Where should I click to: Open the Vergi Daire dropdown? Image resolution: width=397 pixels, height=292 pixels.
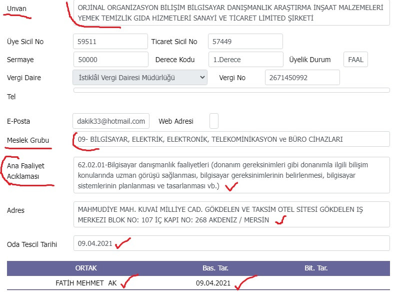coord(140,77)
